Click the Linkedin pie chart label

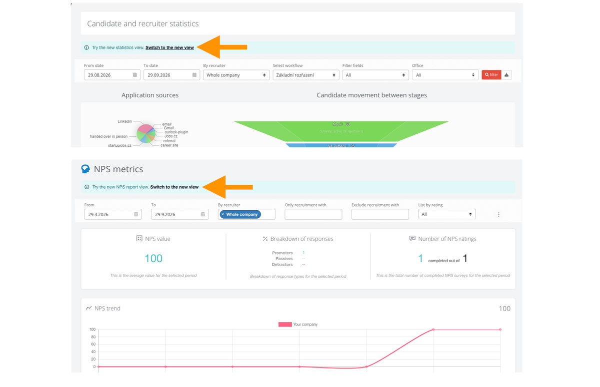point(125,121)
